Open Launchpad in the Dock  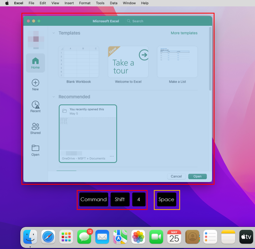pyautogui.click(x=66, y=237)
